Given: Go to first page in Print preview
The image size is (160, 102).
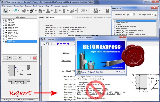Looking at the screenshot, I should [58, 44].
